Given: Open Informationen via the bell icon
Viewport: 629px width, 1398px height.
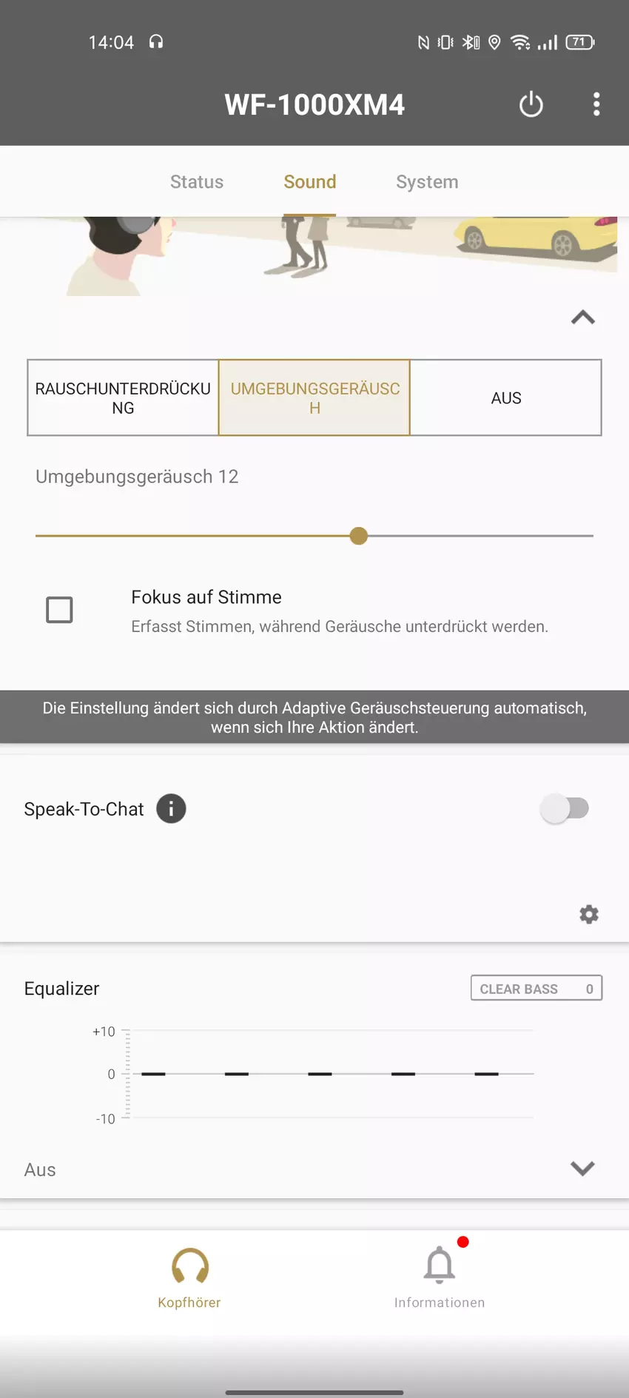Looking at the screenshot, I should click(x=440, y=1266).
